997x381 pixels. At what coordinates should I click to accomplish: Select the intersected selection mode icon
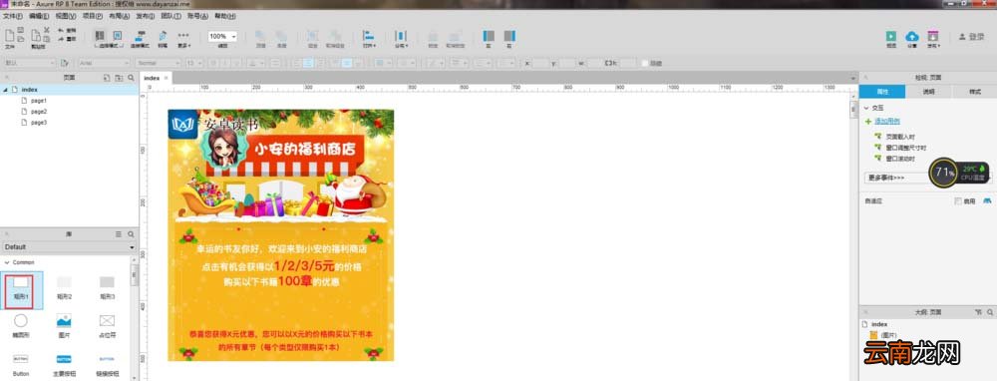(99, 36)
